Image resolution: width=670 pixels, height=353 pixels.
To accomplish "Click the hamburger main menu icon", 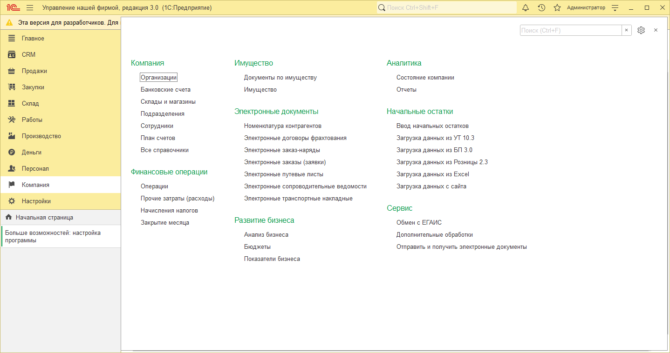I will click(30, 8).
